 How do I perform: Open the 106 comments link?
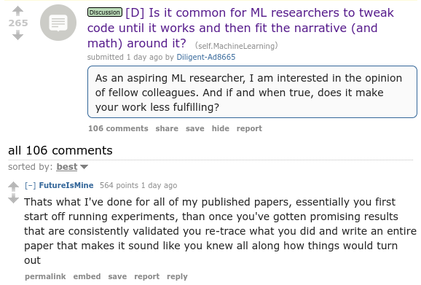pyautogui.click(x=118, y=128)
